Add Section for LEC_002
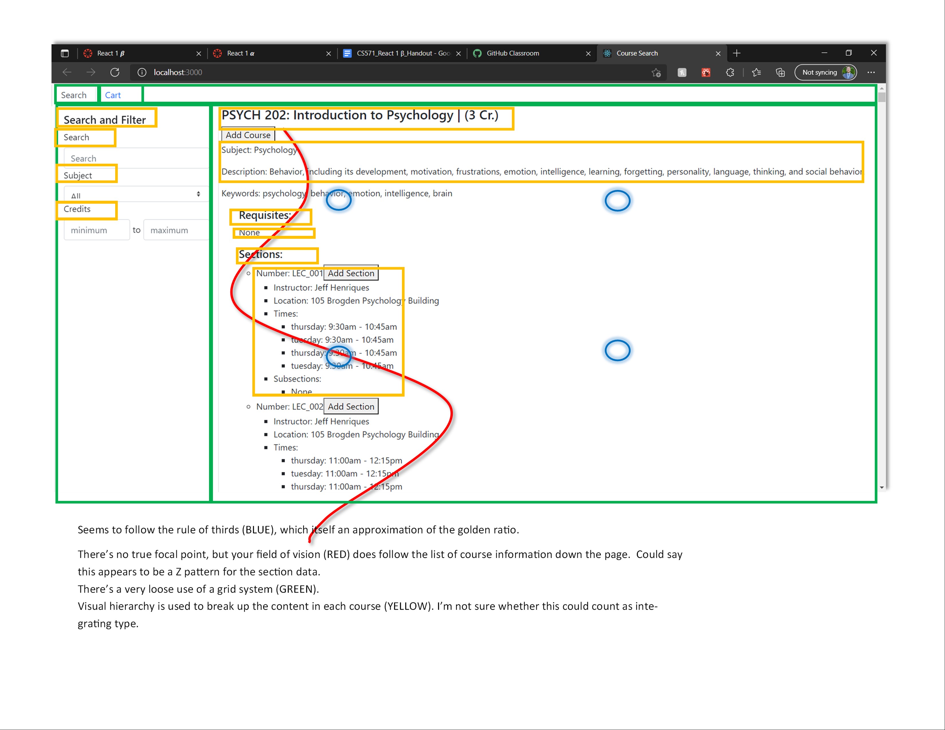 pos(351,407)
